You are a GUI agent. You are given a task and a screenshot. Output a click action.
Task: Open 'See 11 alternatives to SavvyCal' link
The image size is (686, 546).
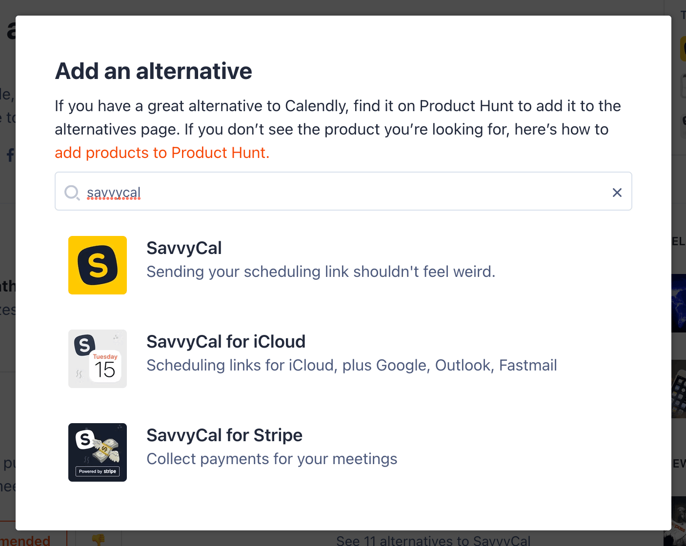tap(433, 540)
